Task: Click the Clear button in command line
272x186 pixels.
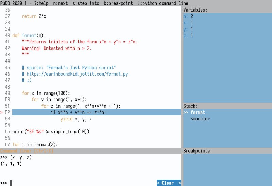Action: tap(169, 183)
